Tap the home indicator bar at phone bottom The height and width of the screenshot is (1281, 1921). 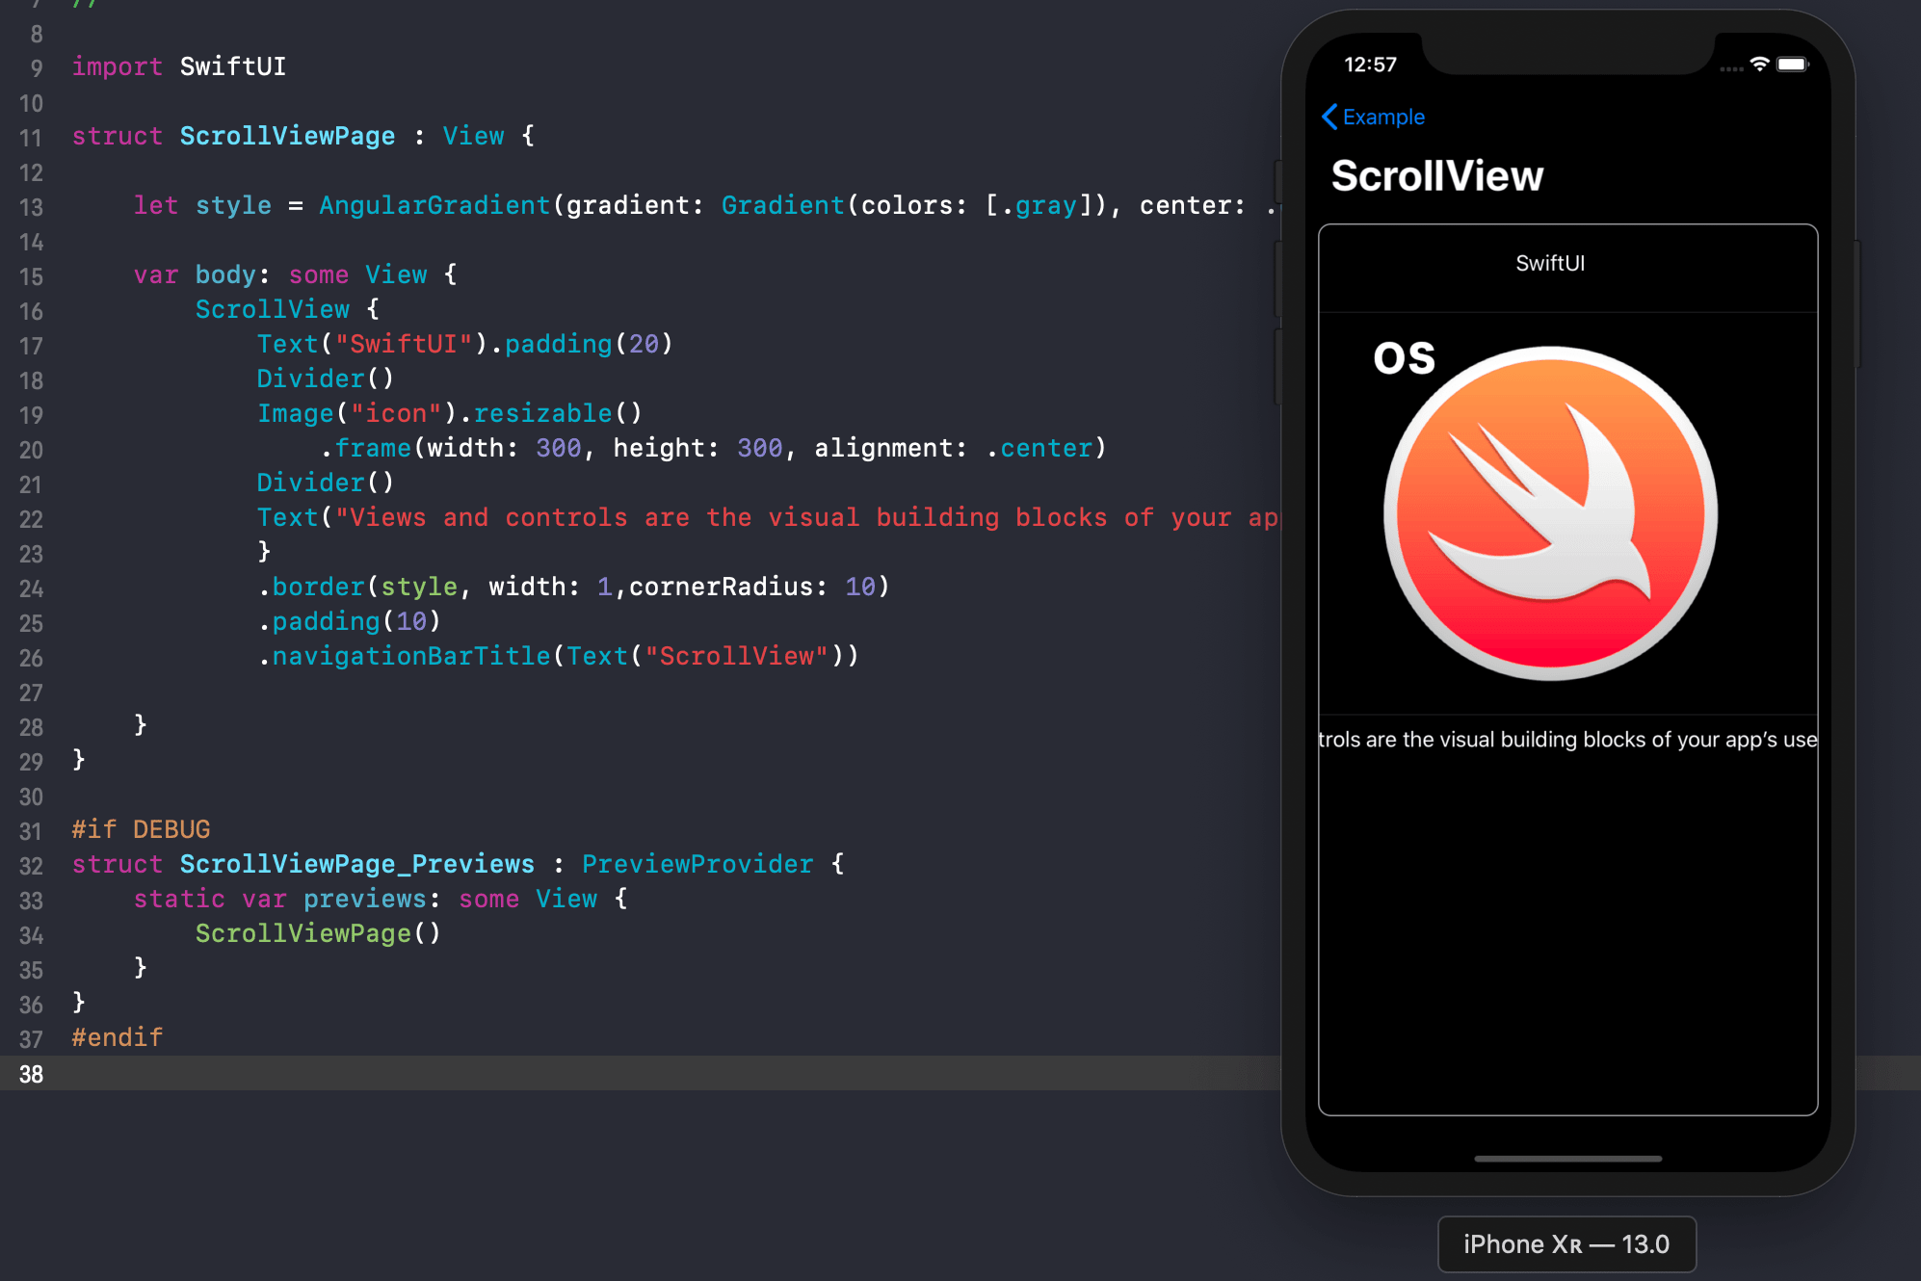pyautogui.click(x=1567, y=1158)
